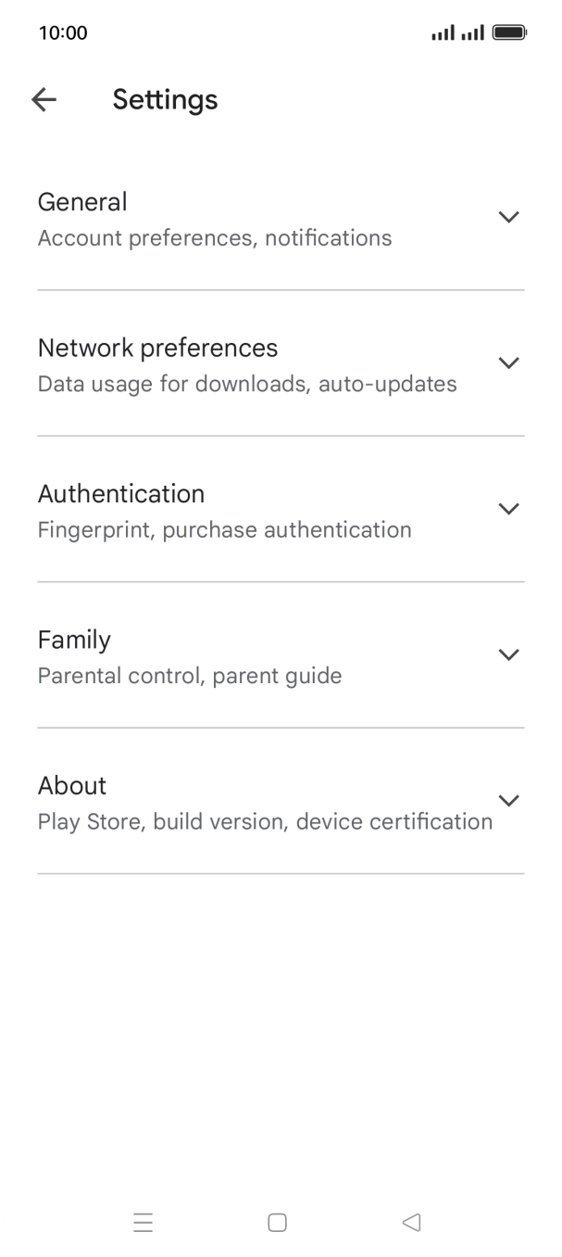
Task: Select the Family heading
Action: (x=74, y=640)
